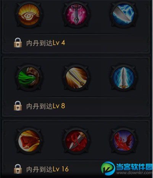Open the 内丹到达Lv 8 requirement label
153x178 pixels.
pyautogui.click(x=45, y=106)
